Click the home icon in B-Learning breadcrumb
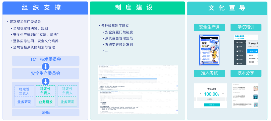Image resolution: width=271 pixels, height=121 pixels. [x=249, y=46]
